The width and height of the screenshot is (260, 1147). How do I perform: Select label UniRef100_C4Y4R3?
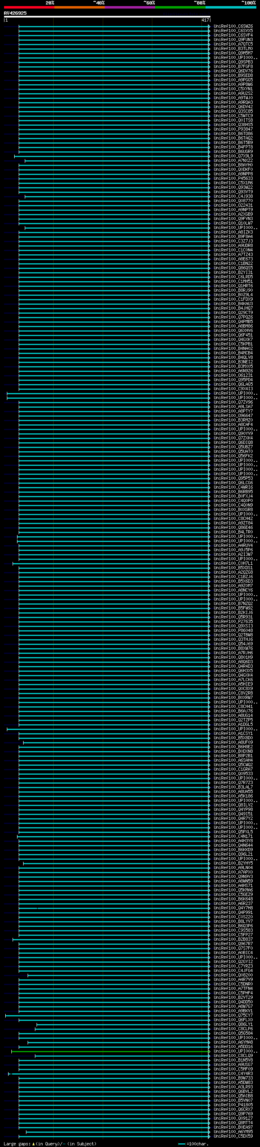click(x=233, y=1073)
